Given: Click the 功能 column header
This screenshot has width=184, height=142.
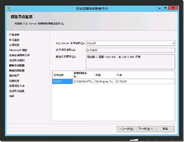Looking at the screenshot, I should pyautogui.click(x=105, y=75).
